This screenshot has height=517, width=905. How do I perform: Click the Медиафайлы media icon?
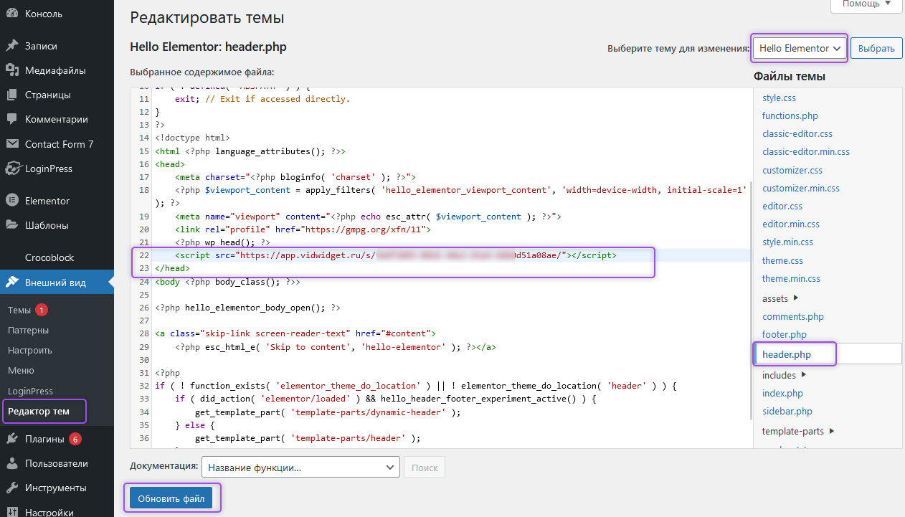pos(12,70)
